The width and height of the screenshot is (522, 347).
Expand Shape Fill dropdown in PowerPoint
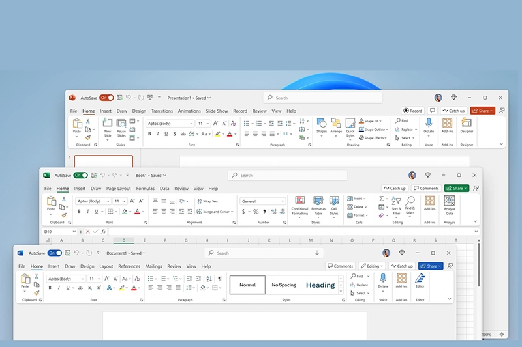380,121
